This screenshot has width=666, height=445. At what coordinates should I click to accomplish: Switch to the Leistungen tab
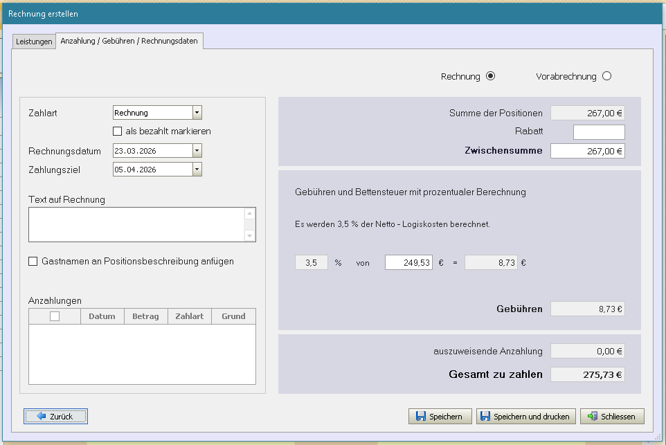[x=34, y=42]
